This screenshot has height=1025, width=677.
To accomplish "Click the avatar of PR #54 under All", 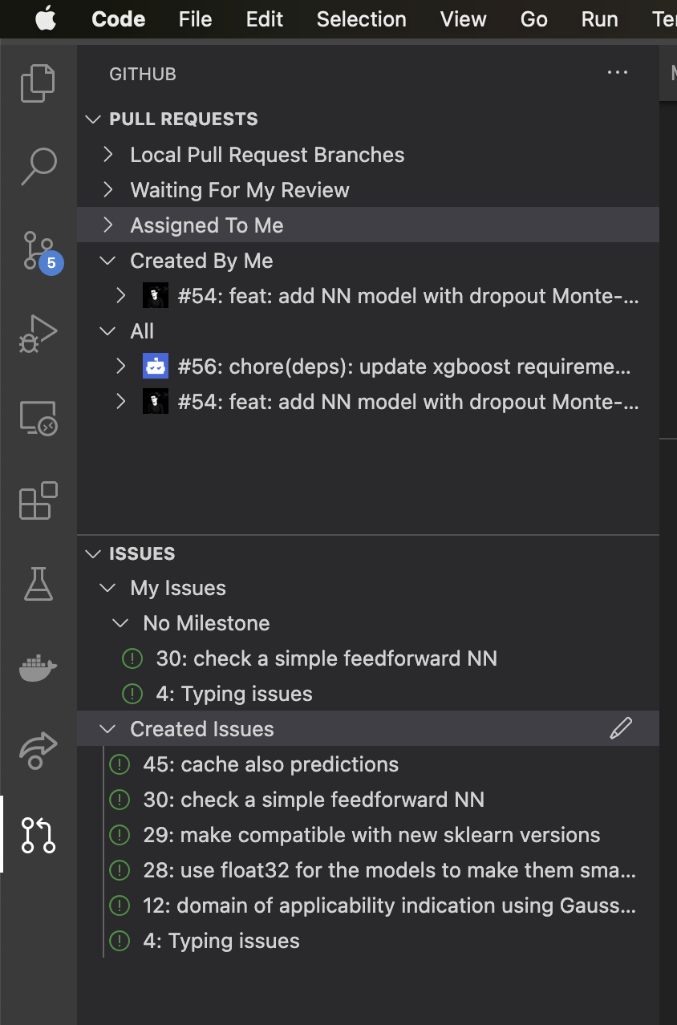I will (x=156, y=402).
